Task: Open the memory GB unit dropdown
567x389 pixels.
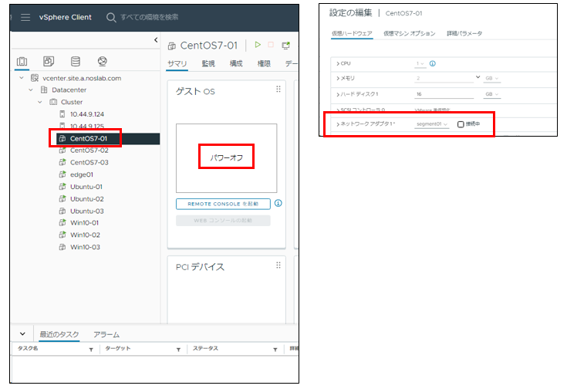Action: (492, 78)
